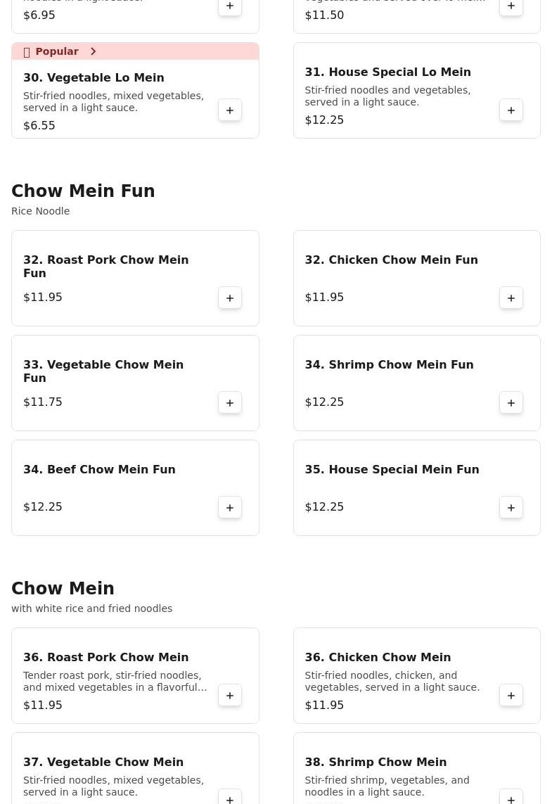Add House Special Lo Mein with the plus icon
The width and height of the screenshot is (552, 804).
coord(511,110)
